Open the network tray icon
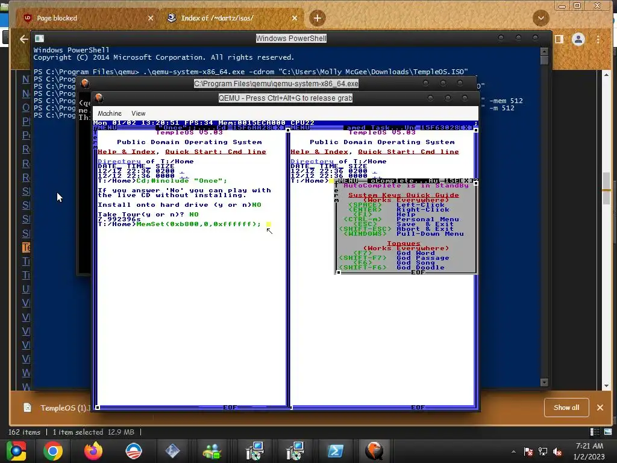 [x=543, y=452]
